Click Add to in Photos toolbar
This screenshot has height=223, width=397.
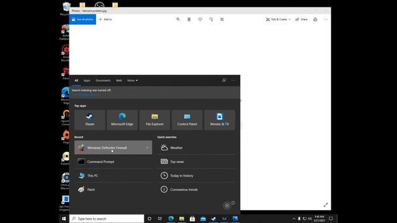pos(105,19)
